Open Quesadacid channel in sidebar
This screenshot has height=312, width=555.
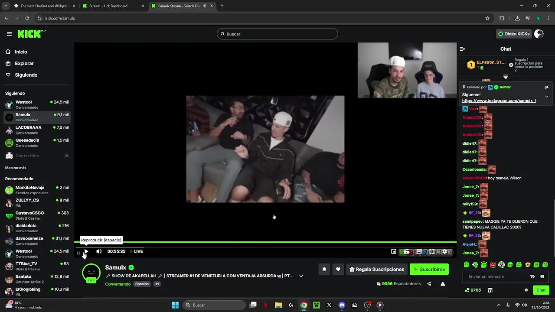tap(37, 143)
